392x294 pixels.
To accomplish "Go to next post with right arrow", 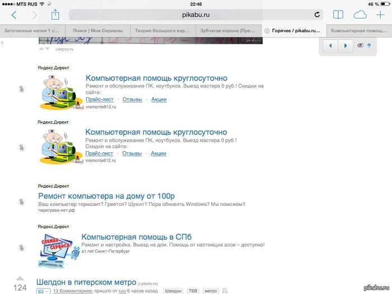I will (x=346, y=46).
